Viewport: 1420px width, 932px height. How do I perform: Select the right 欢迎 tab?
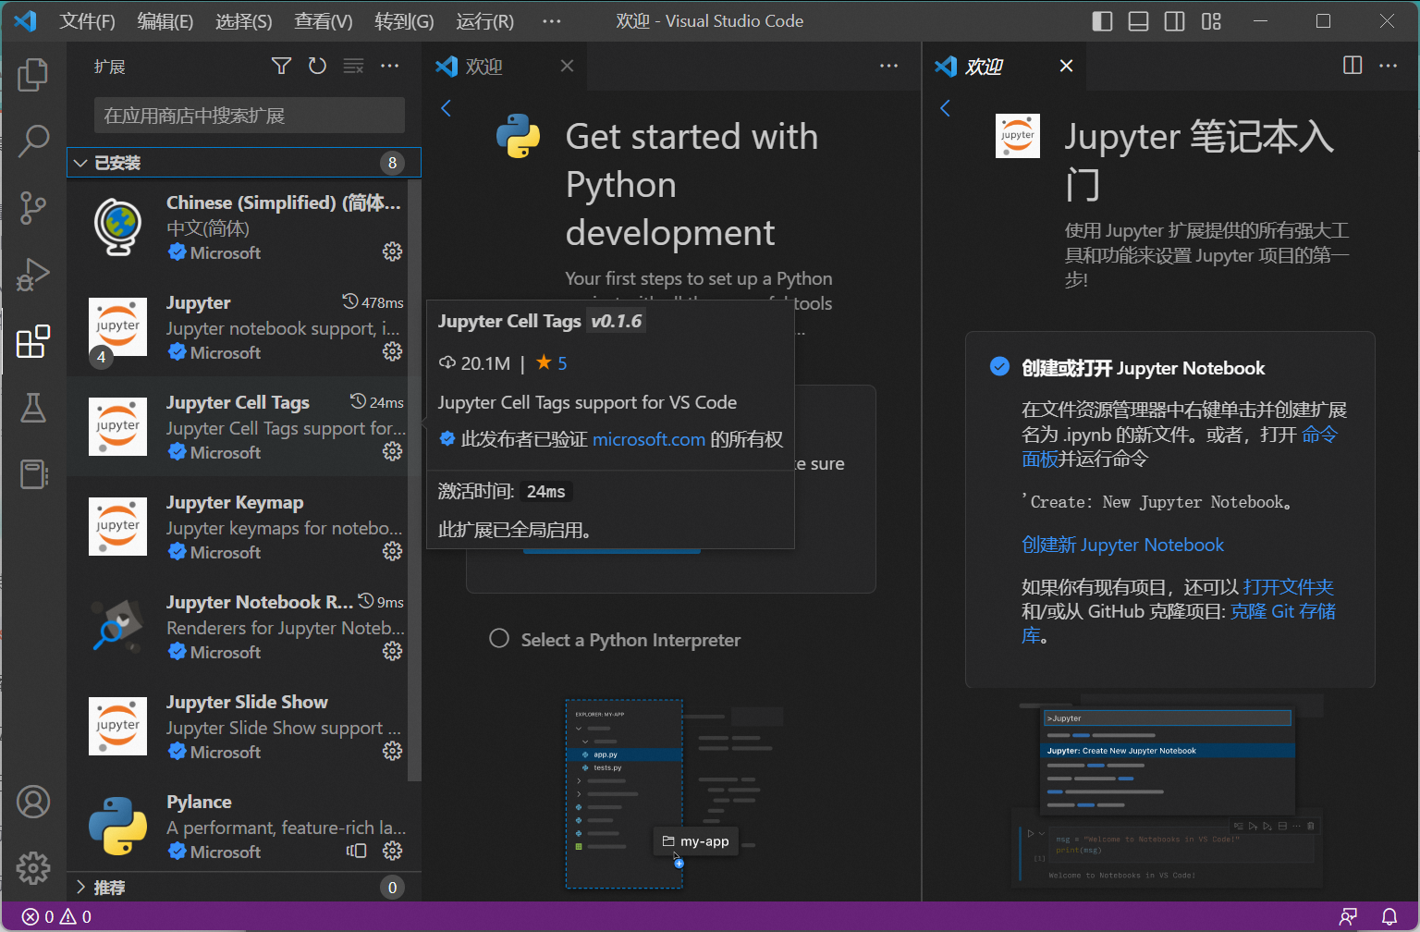[x=1004, y=66]
